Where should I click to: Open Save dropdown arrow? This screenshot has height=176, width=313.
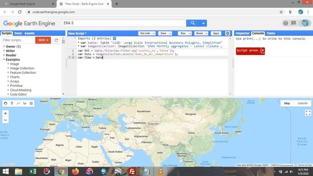pyautogui.click(x=170, y=34)
